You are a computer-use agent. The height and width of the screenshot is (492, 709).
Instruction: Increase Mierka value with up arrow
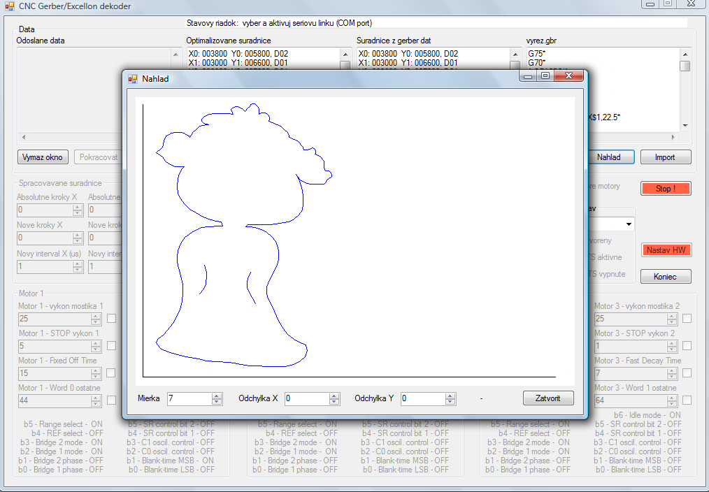[217, 396]
